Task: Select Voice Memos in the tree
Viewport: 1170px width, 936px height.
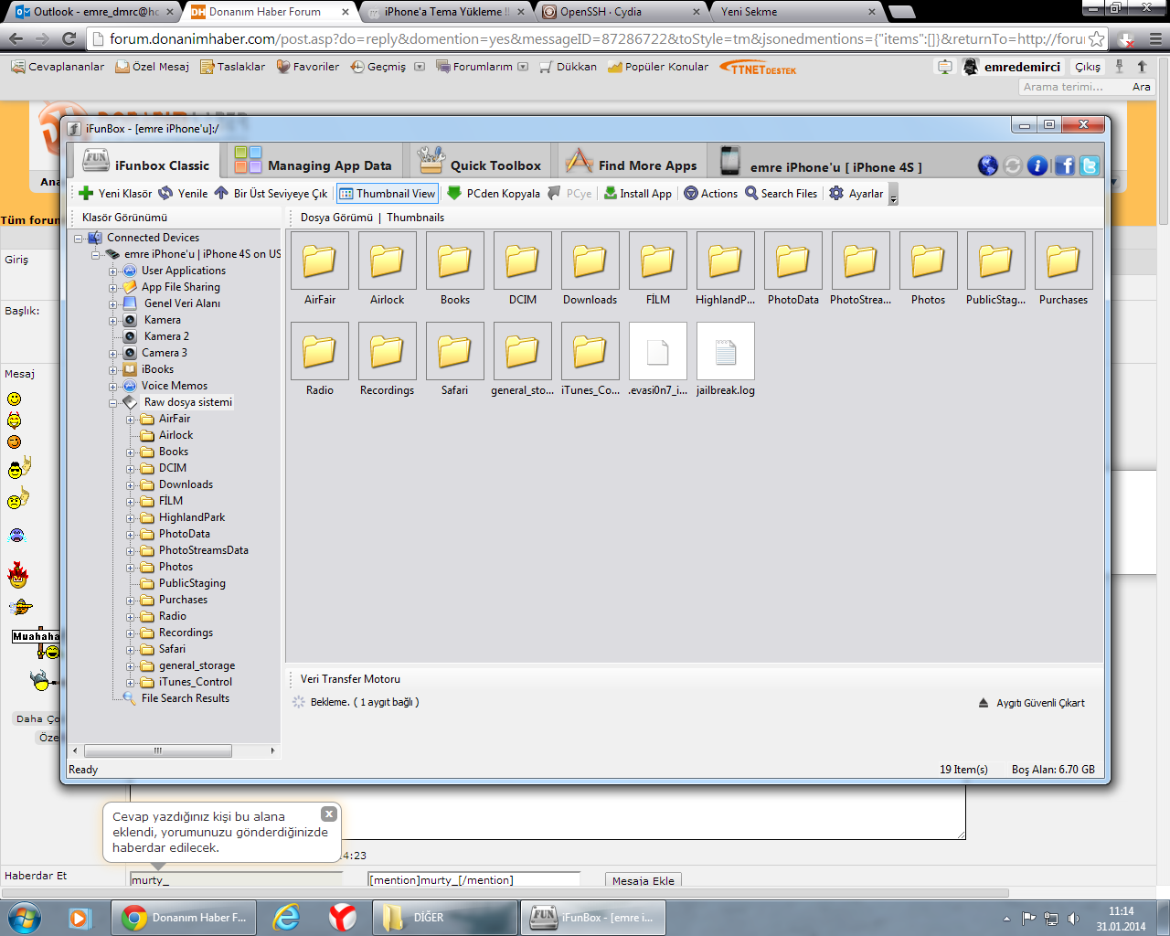Action: point(175,386)
